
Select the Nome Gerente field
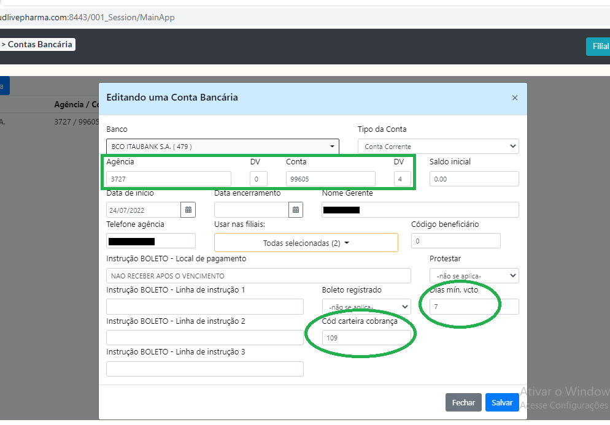(x=420, y=210)
